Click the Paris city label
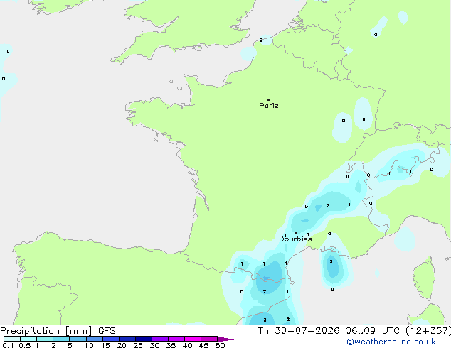The width and height of the screenshot is (451, 348). click(269, 106)
